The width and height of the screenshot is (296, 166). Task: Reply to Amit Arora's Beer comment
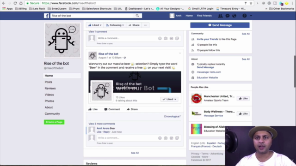point(106,132)
